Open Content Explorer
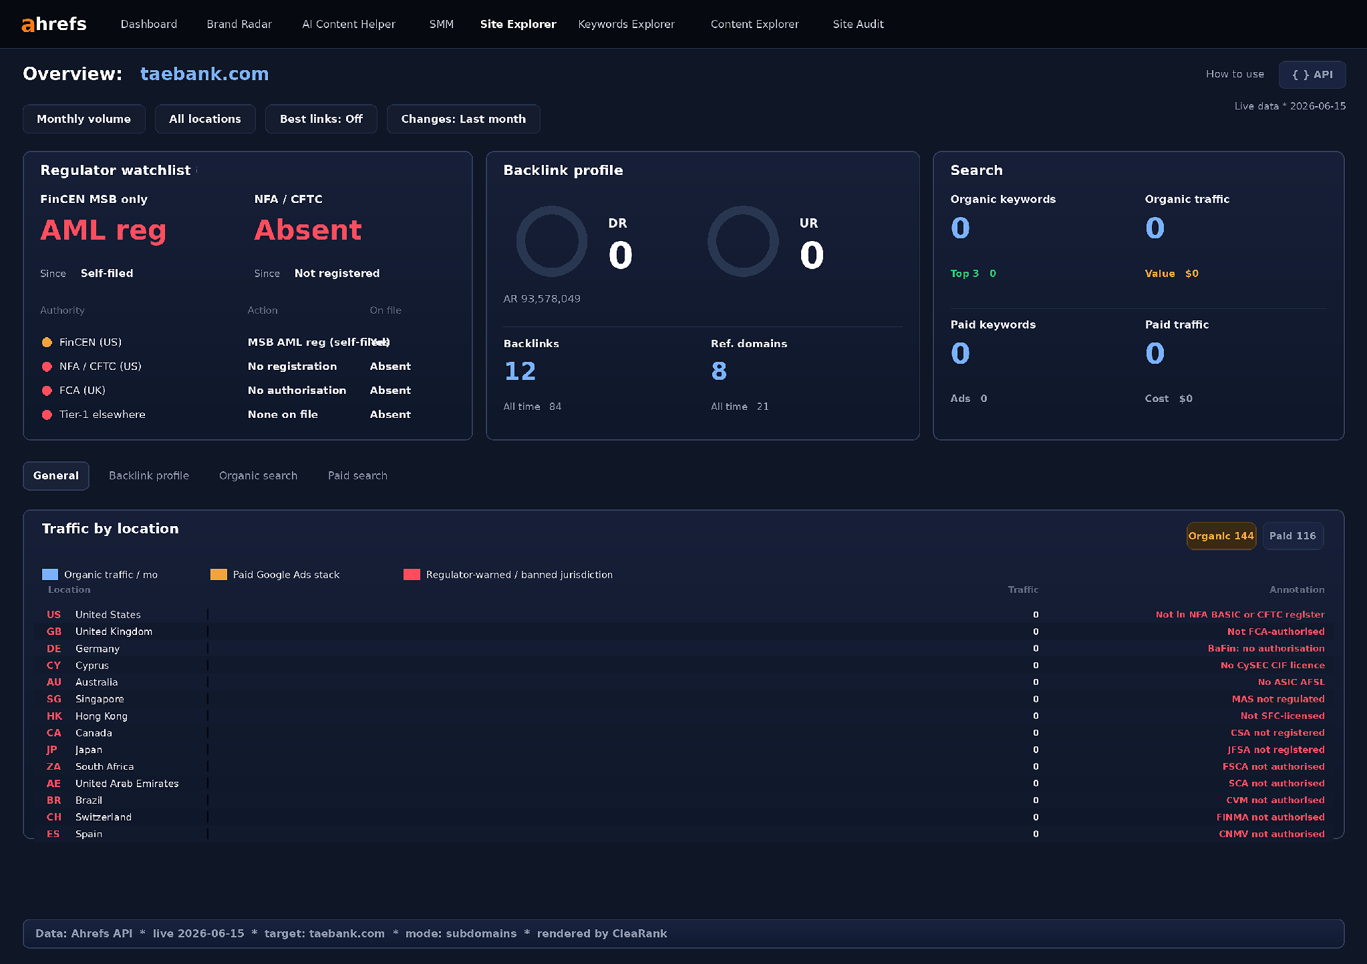1367x964 pixels. [755, 24]
